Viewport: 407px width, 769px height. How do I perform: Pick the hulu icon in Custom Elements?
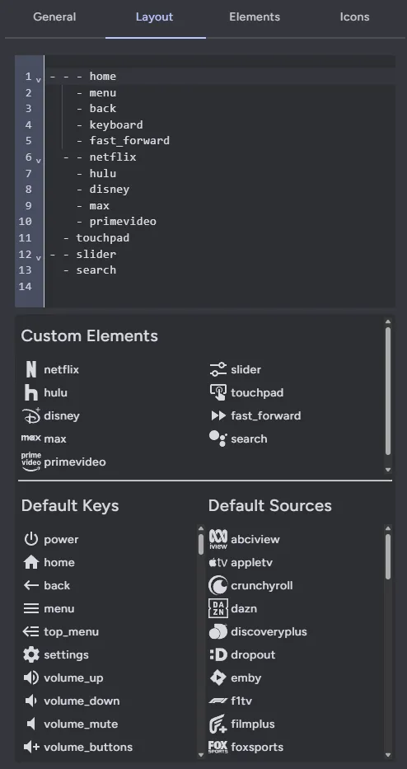point(30,392)
